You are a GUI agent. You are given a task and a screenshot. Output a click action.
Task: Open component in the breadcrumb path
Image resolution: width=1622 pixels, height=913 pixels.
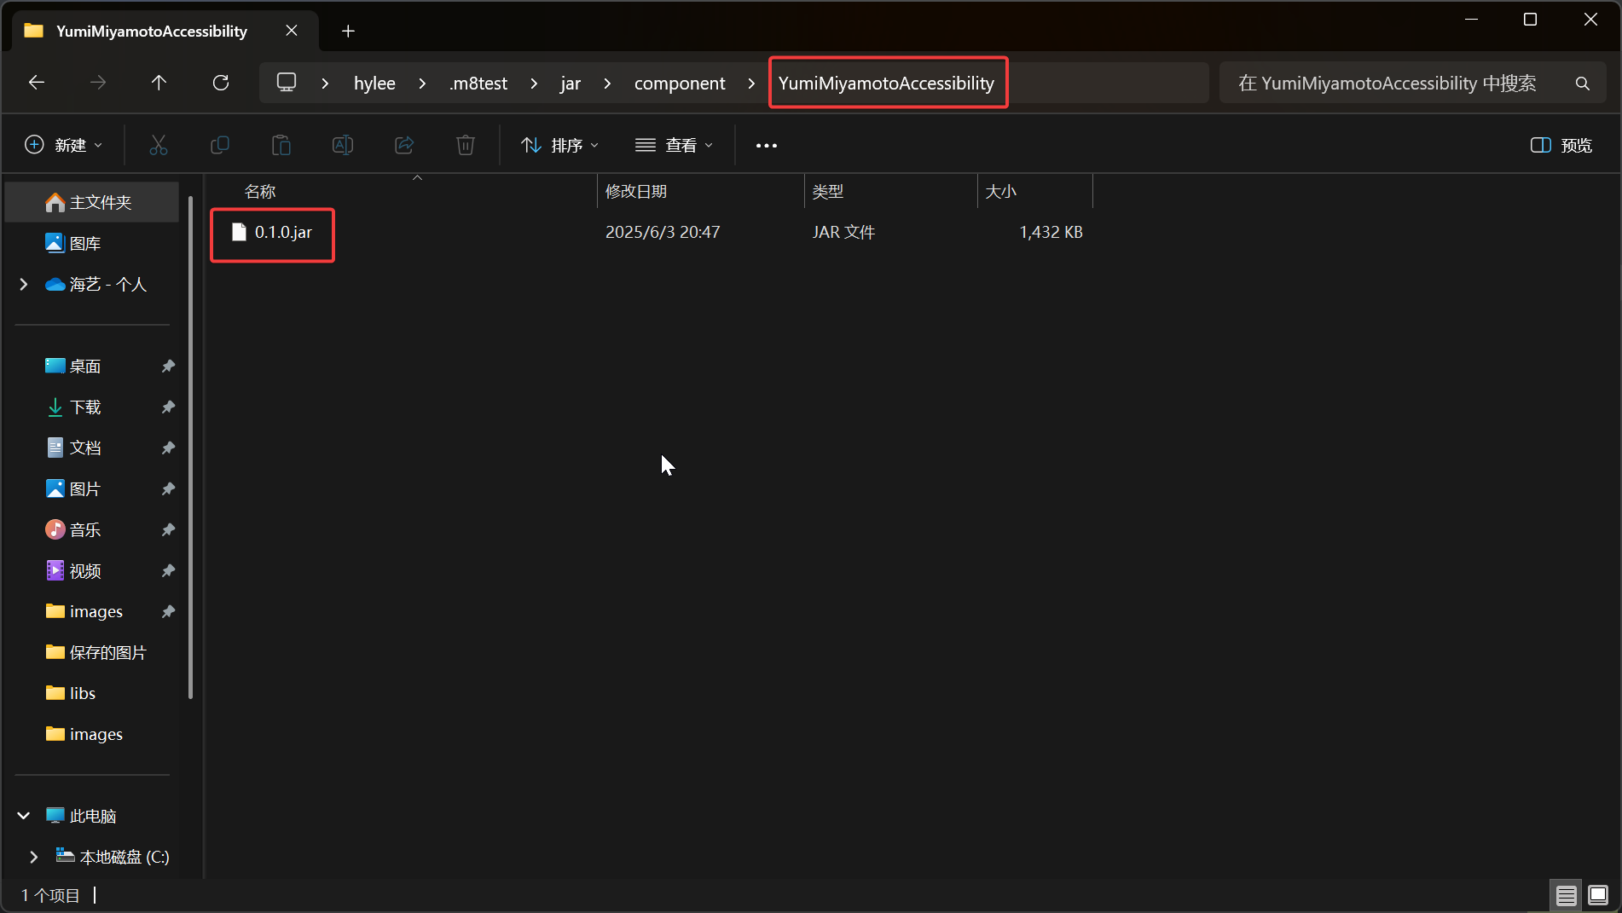(679, 83)
